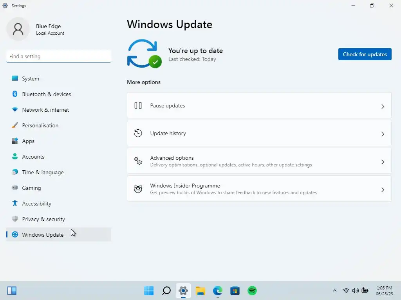
Task: Click the Time & language globe icon
Action: click(15, 172)
